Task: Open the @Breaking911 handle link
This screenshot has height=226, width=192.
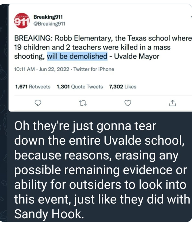Action: [49, 23]
